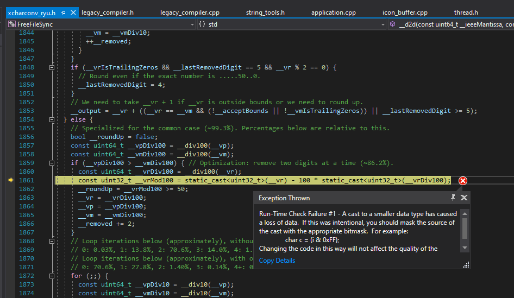
Task: Pin the Exception Thrown popup
Action: click(x=453, y=198)
